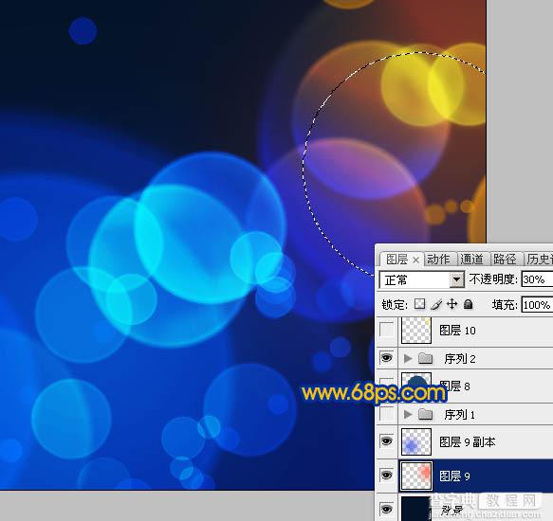Image resolution: width=553 pixels, height=521 pixels.
Task: Click the opacity field showing 30%
Action: [537, 279]
